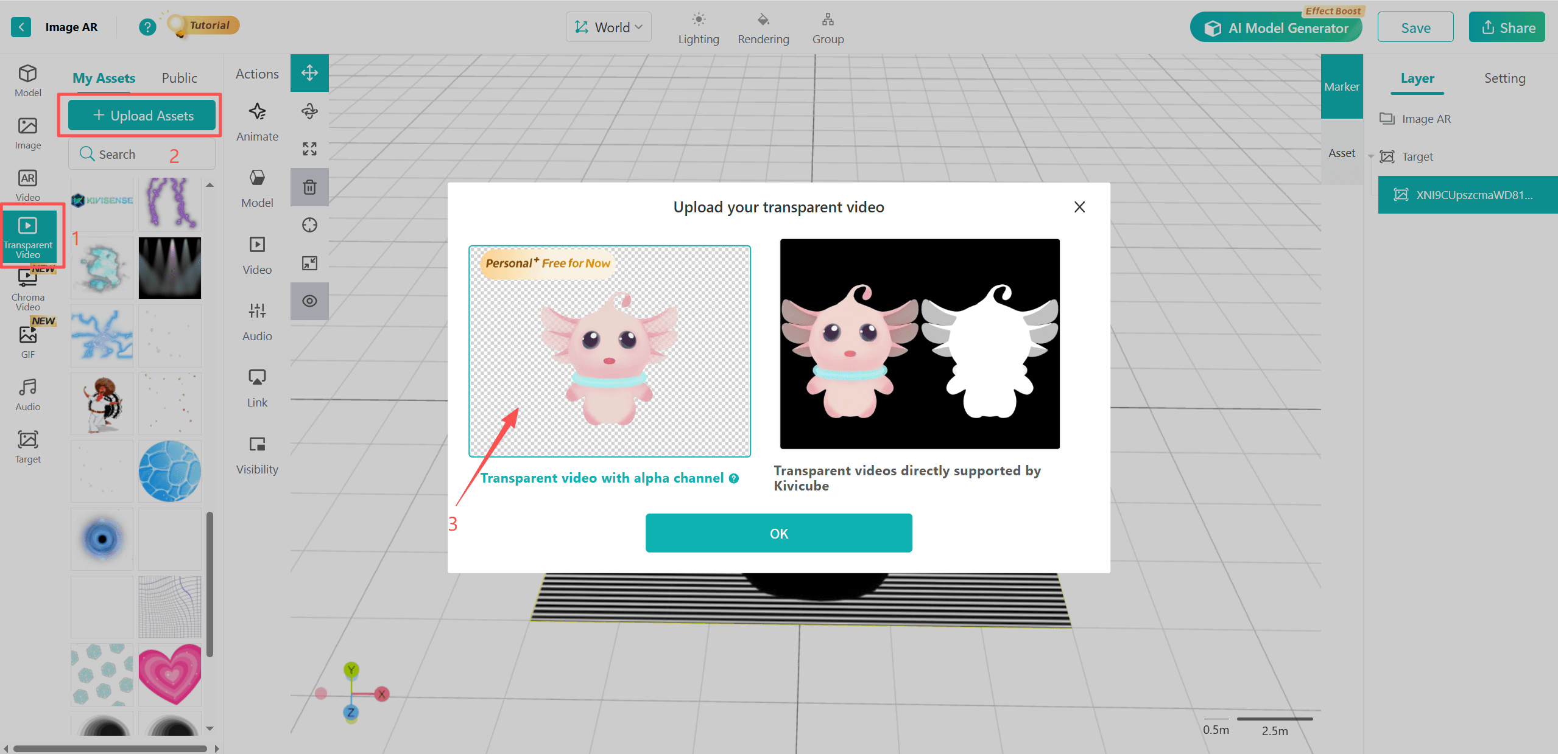Switch to the Public assets tab
This screenshot has width=1558, height=754.
coord(179,78)
